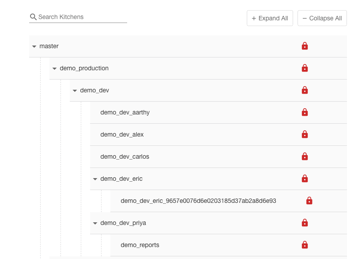Collapse the master kitchen node

(x=34, y=46)
